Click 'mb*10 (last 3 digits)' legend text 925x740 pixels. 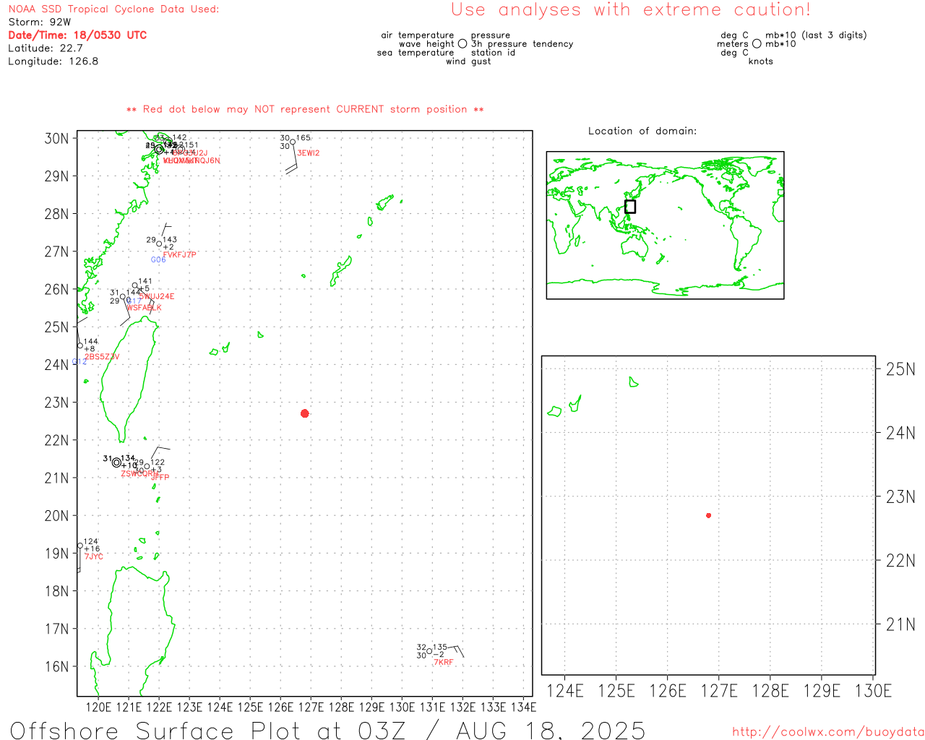[816, 35]
